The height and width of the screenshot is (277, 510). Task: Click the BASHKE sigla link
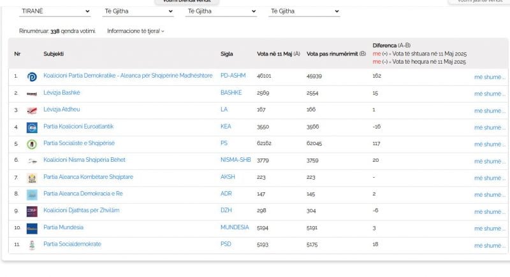coord(231,92)
